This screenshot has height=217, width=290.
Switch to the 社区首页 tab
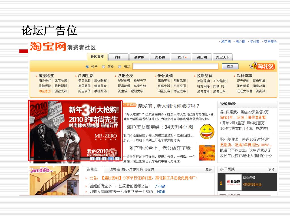[97, 57]
